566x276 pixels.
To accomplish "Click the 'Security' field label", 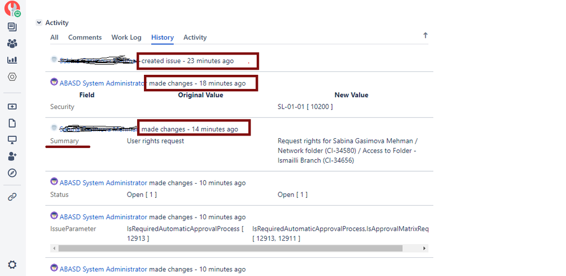I will pyautogui.click(x=62, y=107).
